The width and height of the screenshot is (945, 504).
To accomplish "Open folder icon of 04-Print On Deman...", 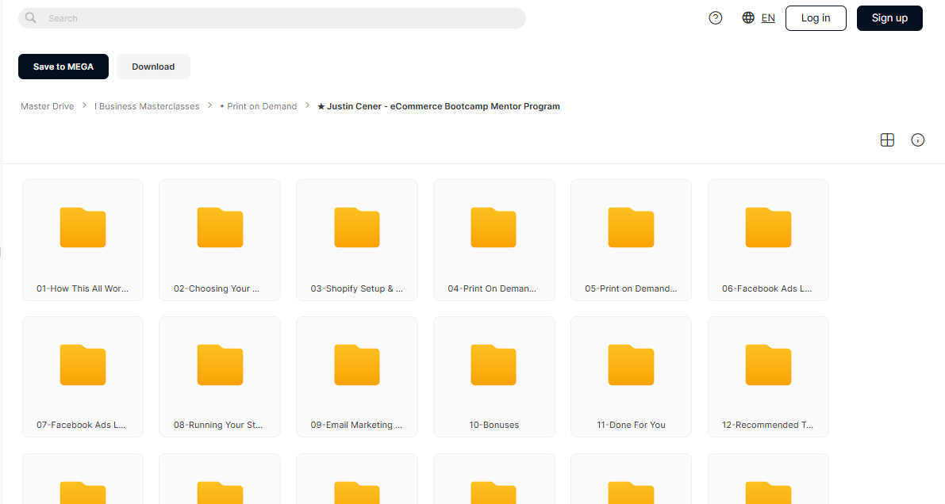I will coord(494,227).
